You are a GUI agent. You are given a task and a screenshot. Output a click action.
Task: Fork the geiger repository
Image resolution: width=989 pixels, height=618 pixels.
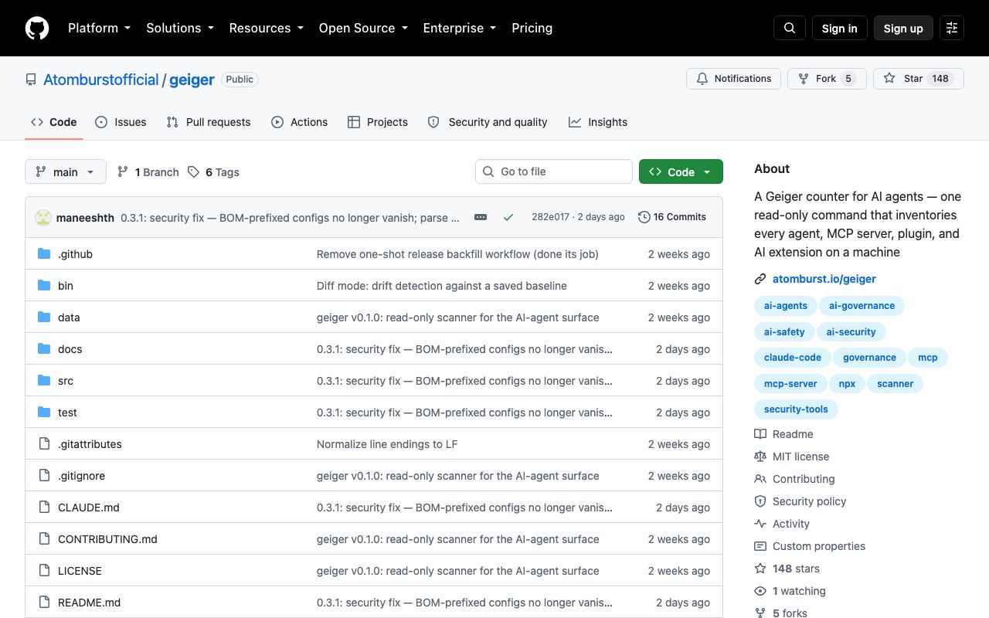point(827,79)
